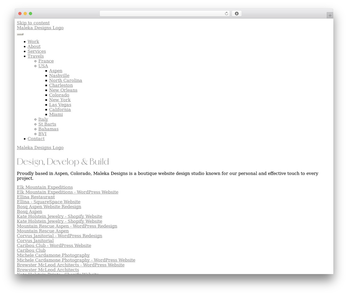Select the Colorado link
Image resolution: width=348 pixels, height=295 pixels.
[59, 95]
